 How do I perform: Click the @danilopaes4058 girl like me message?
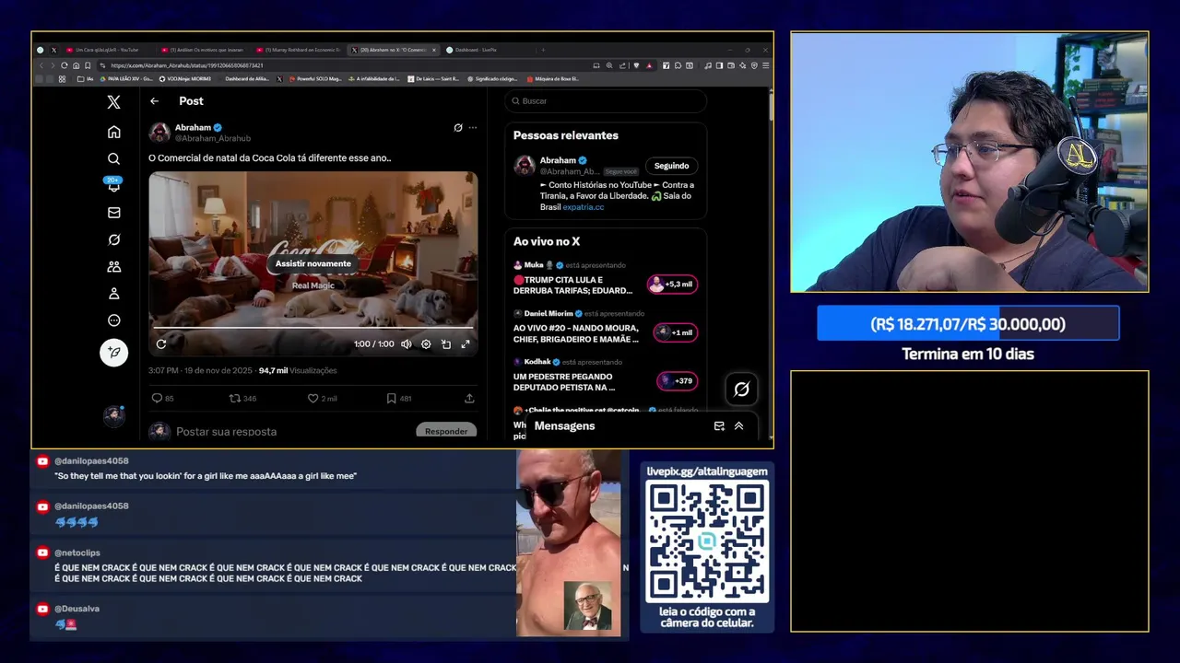tap(206, 476)
